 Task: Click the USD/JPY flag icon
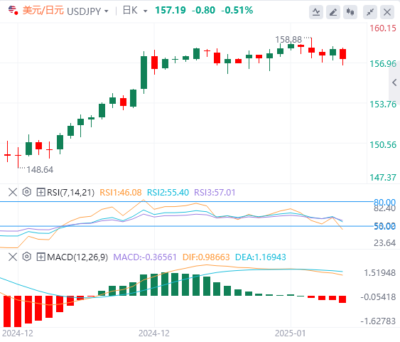click(13, 11)
